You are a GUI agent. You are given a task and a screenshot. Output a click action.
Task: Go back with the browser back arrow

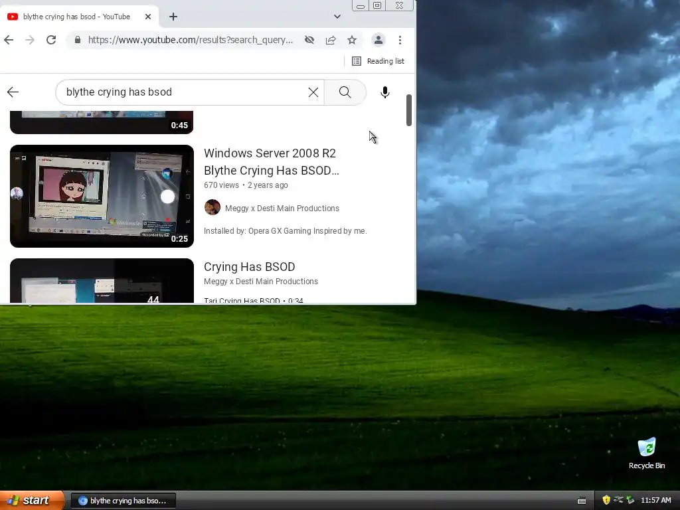pyautogui.click(x=9, y=41)
